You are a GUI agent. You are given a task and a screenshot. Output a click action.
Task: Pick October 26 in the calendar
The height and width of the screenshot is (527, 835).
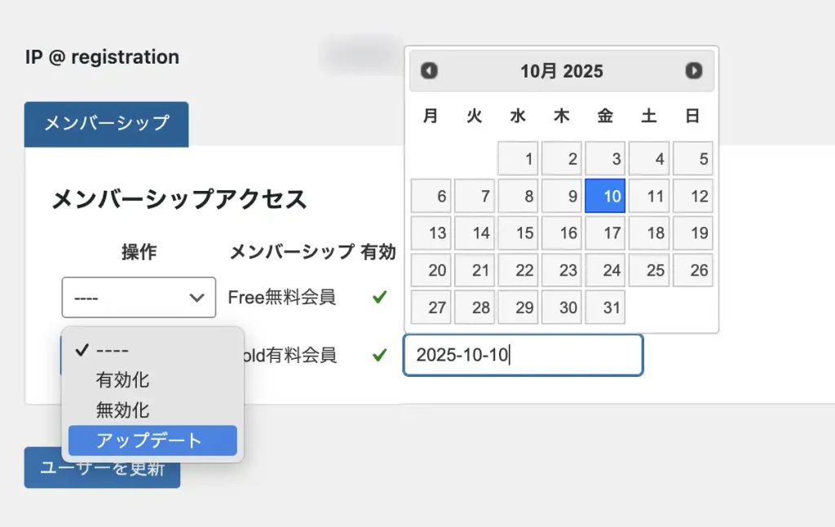(692, 270)
